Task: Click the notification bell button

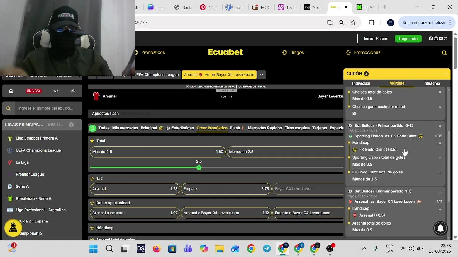Action: [440, 228]
